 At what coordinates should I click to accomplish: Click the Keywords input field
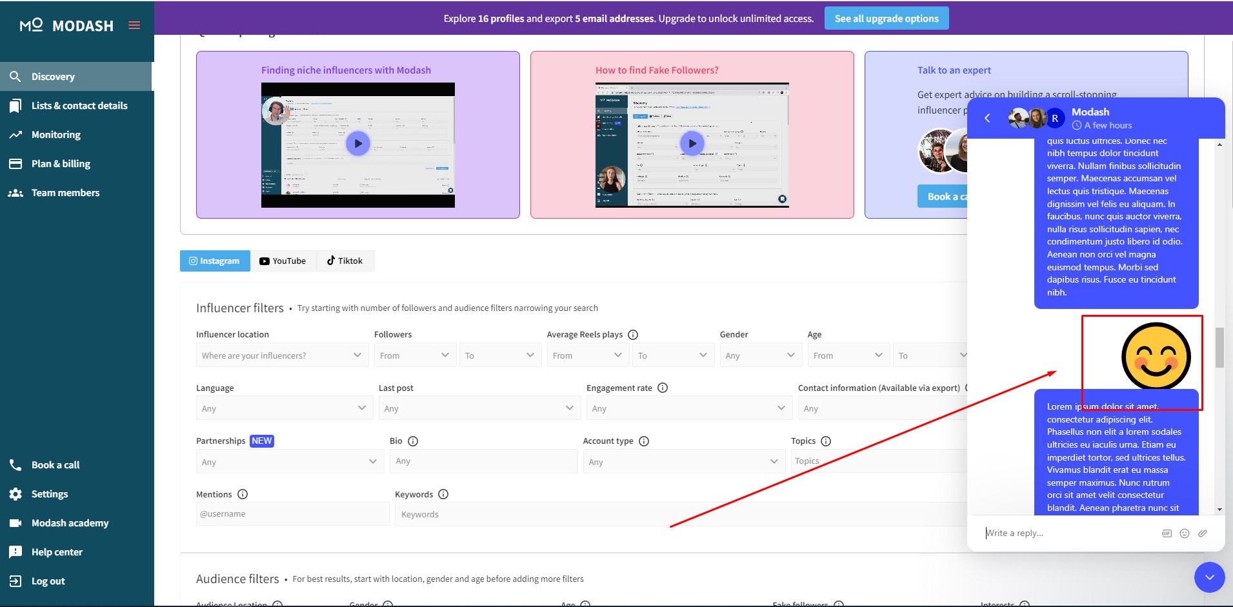pos(681,514)
